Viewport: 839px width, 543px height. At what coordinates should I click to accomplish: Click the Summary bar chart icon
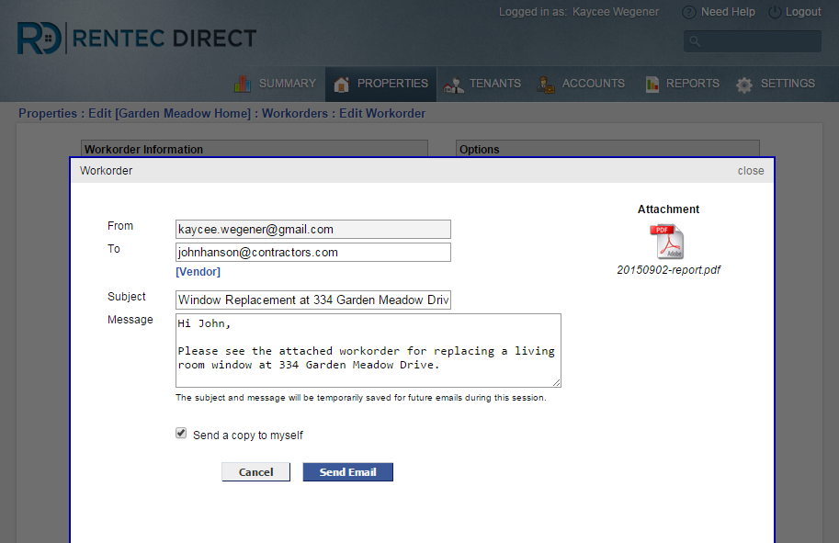pyautogui.click(x=243, y=84)
